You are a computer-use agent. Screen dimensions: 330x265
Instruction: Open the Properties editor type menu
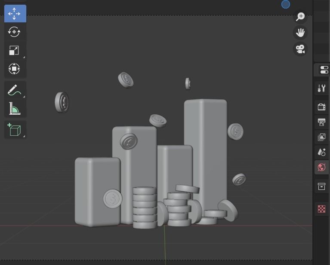tap(324, 70)
